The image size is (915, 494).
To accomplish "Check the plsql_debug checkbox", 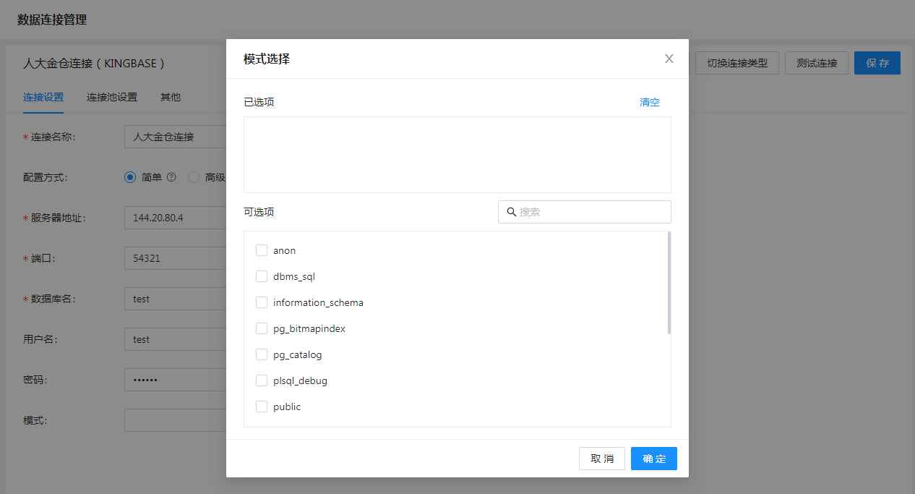I will (x=262, y=380).
